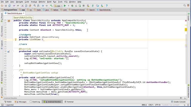
Task: Click the intention lightbulb on line 33
Action: point(16,40)
